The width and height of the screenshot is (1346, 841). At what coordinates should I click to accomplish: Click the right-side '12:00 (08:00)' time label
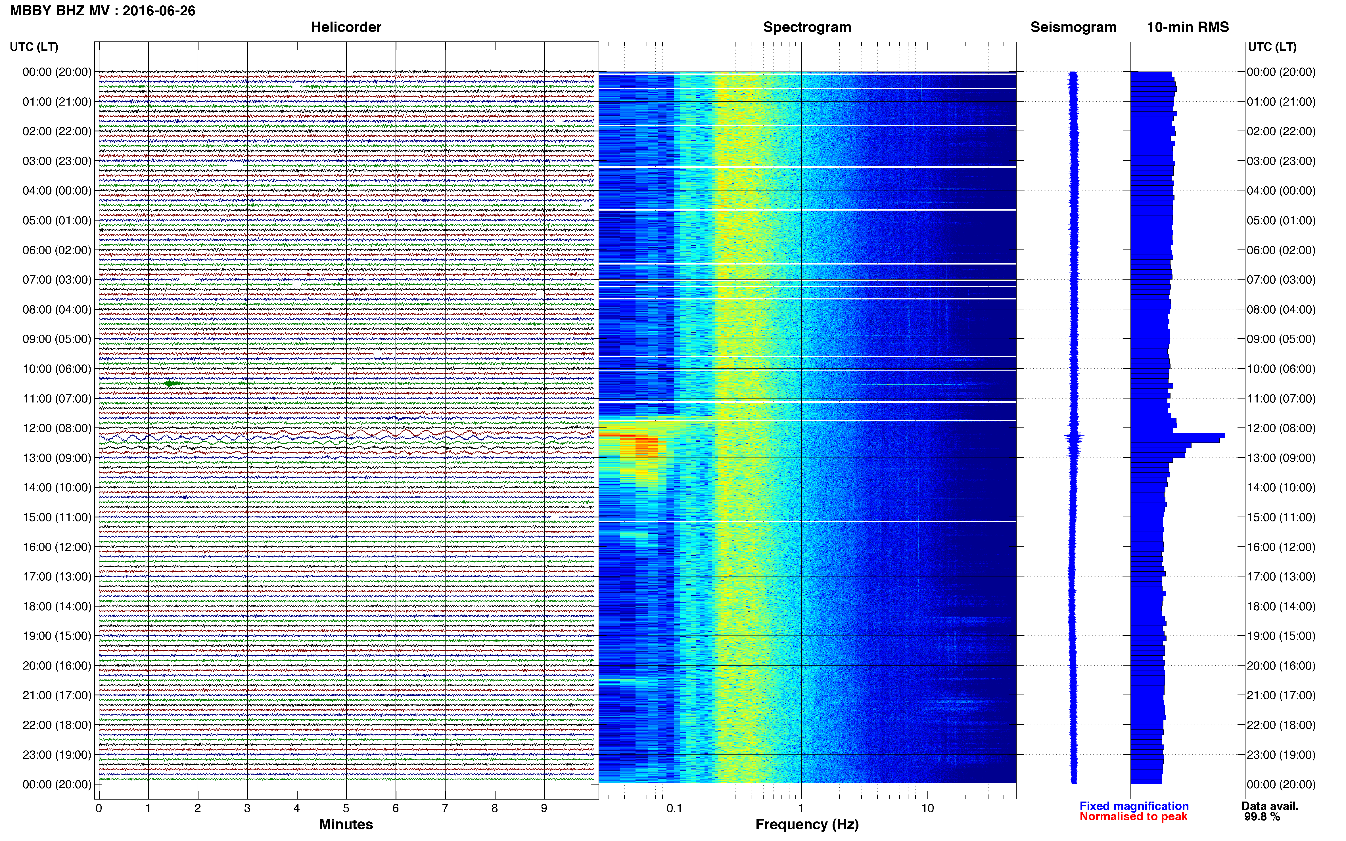1281,428
